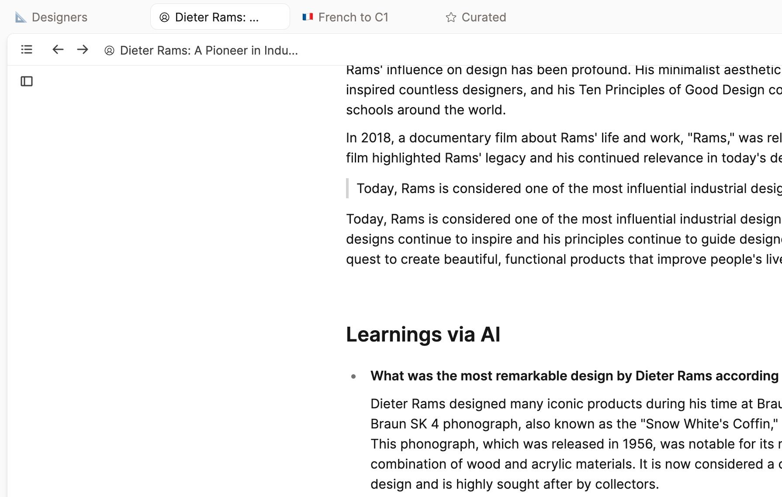782x497 pixels.
Task: Go back with the left arrow
Action: (x=58, y=50)
